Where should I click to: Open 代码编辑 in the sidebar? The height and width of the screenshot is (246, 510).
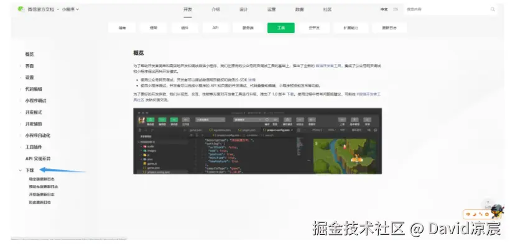34,89
